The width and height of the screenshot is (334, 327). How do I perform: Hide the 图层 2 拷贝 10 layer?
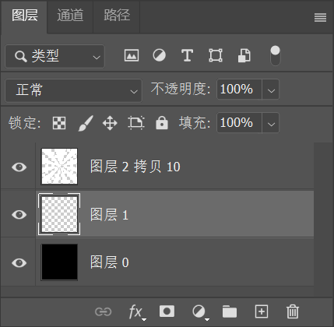19,167
